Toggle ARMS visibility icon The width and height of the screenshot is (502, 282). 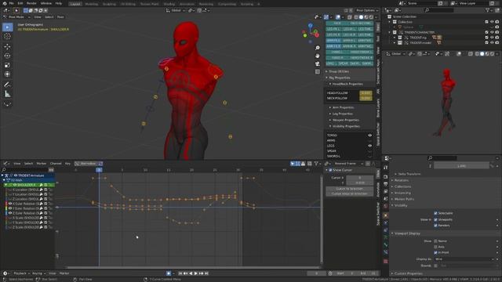[x=369, y=141]
